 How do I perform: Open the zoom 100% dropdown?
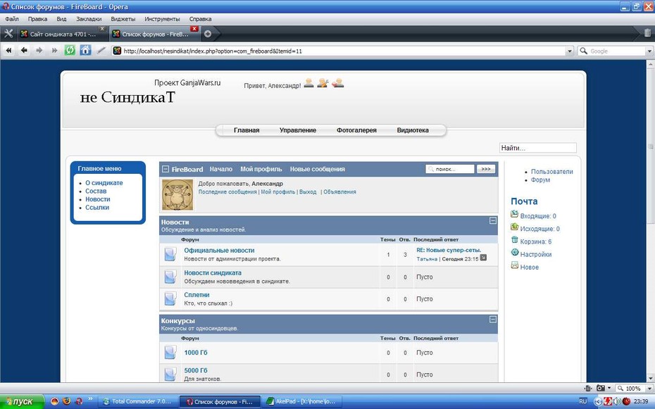pos(649,388)
